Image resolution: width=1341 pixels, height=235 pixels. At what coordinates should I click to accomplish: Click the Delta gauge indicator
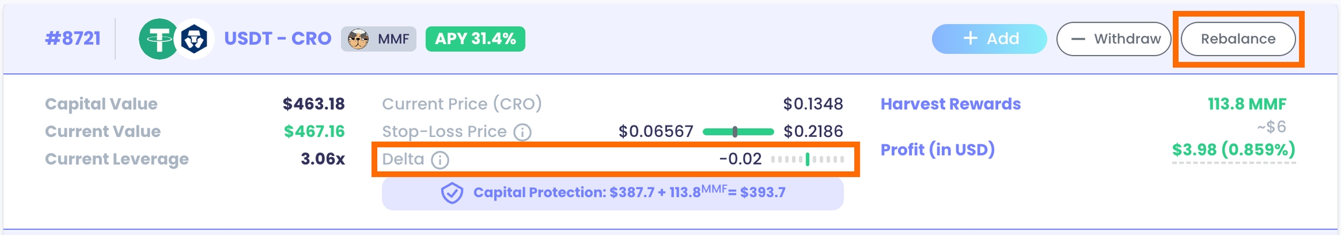pyautogui.click(x=807, y=159)
